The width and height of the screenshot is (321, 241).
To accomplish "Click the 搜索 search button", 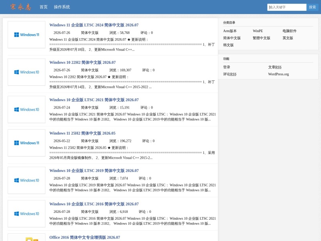I will click(312, 7).
